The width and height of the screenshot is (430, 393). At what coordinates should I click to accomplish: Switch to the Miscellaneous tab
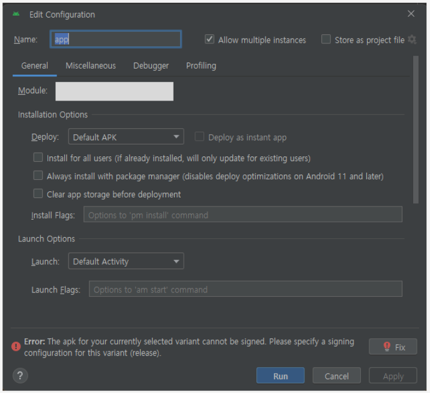pos(91,66)
